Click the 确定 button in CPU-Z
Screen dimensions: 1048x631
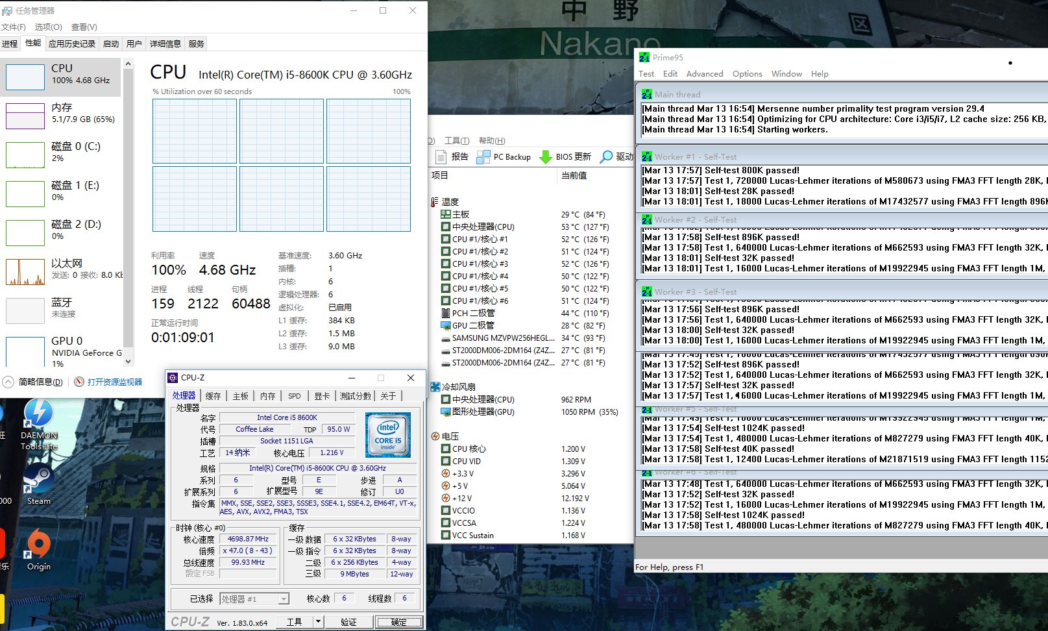click(x=398, y=621)
